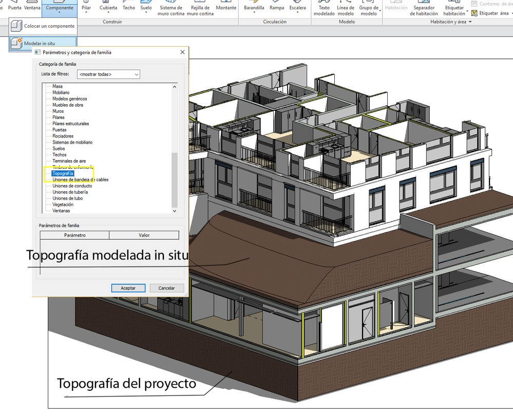Select the Rampa tool
This screenshot has width=513, height=416.
tap(277, 8)
